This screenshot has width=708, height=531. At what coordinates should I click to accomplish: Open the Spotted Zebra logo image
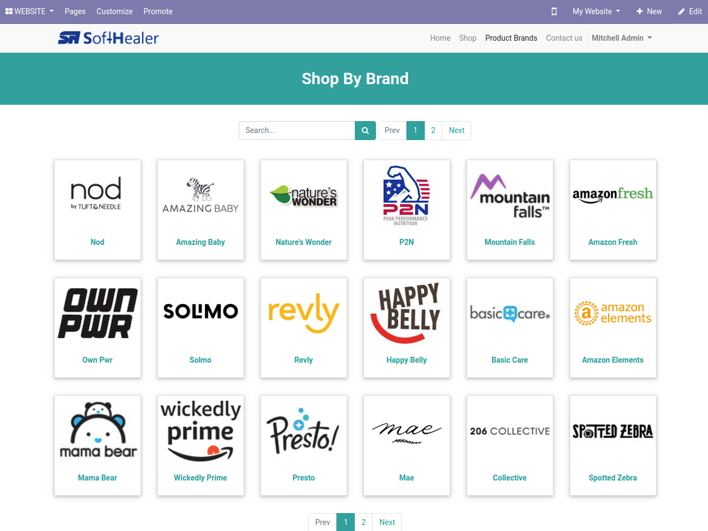click(613, 431)
